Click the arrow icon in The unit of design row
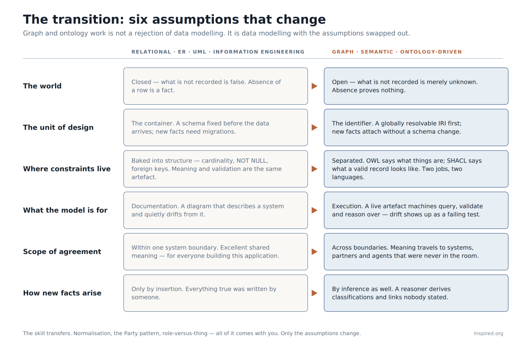This screenshot has height=345, width=526. click(x=314, y=128)
